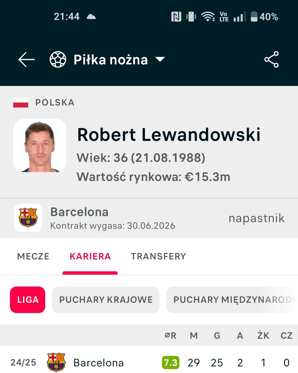Tap the POLSKA country label
The image size is (298, 373).
(55, 103)
